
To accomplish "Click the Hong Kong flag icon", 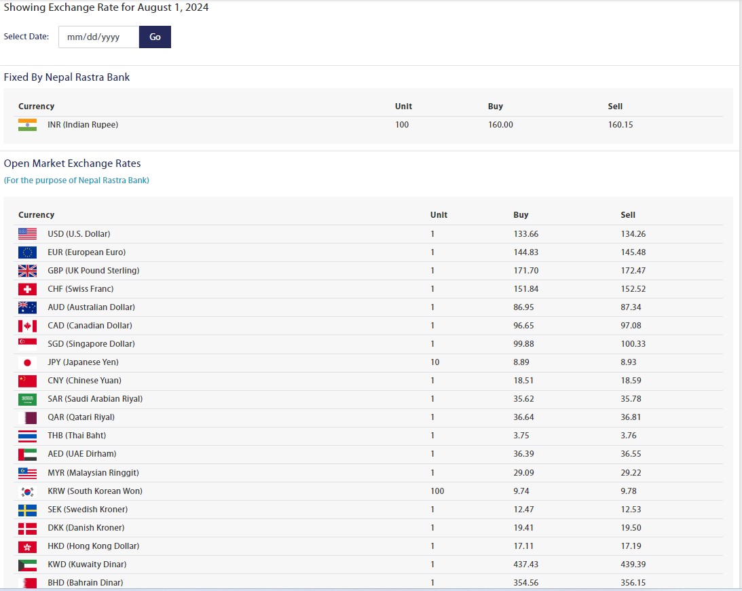I will 28,546.
